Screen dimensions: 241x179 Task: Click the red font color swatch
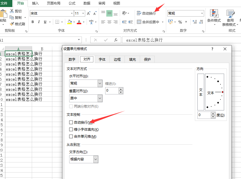(79, 22)
